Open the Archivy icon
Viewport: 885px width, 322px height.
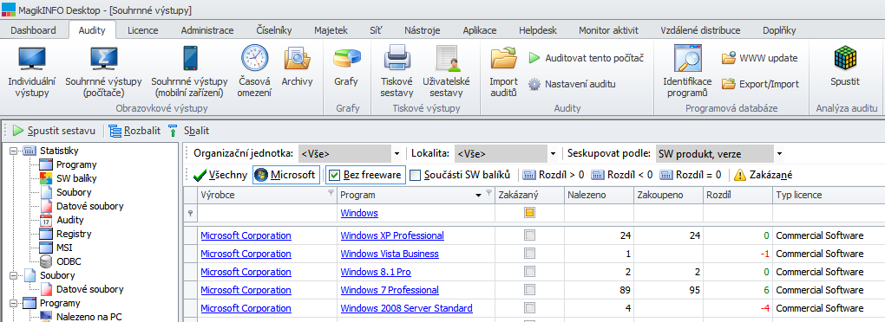click(x=297, y=59)
